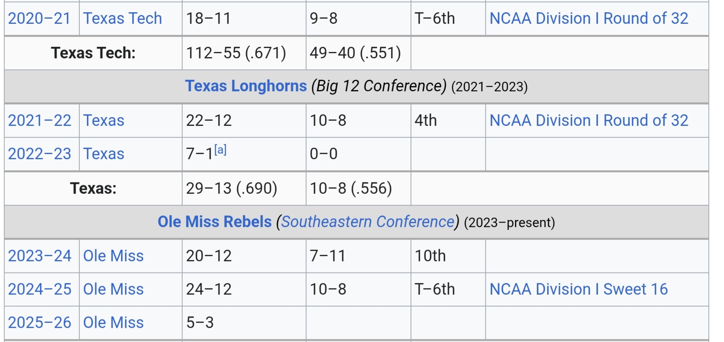724x342 pixels.
Task: Visit the Southeastern Conference link
Action: pos(368,222)
